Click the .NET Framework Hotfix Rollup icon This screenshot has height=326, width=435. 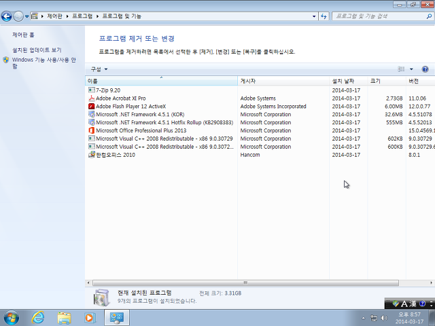click(x=91, y=122)
